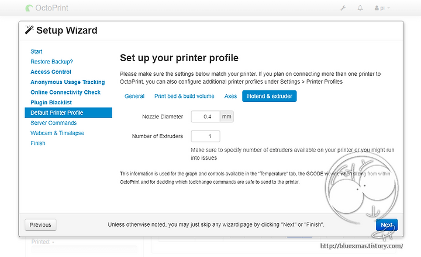Jump to the Finish step
The height and width of the screenshot is (257, 421).
click(38, 143)
